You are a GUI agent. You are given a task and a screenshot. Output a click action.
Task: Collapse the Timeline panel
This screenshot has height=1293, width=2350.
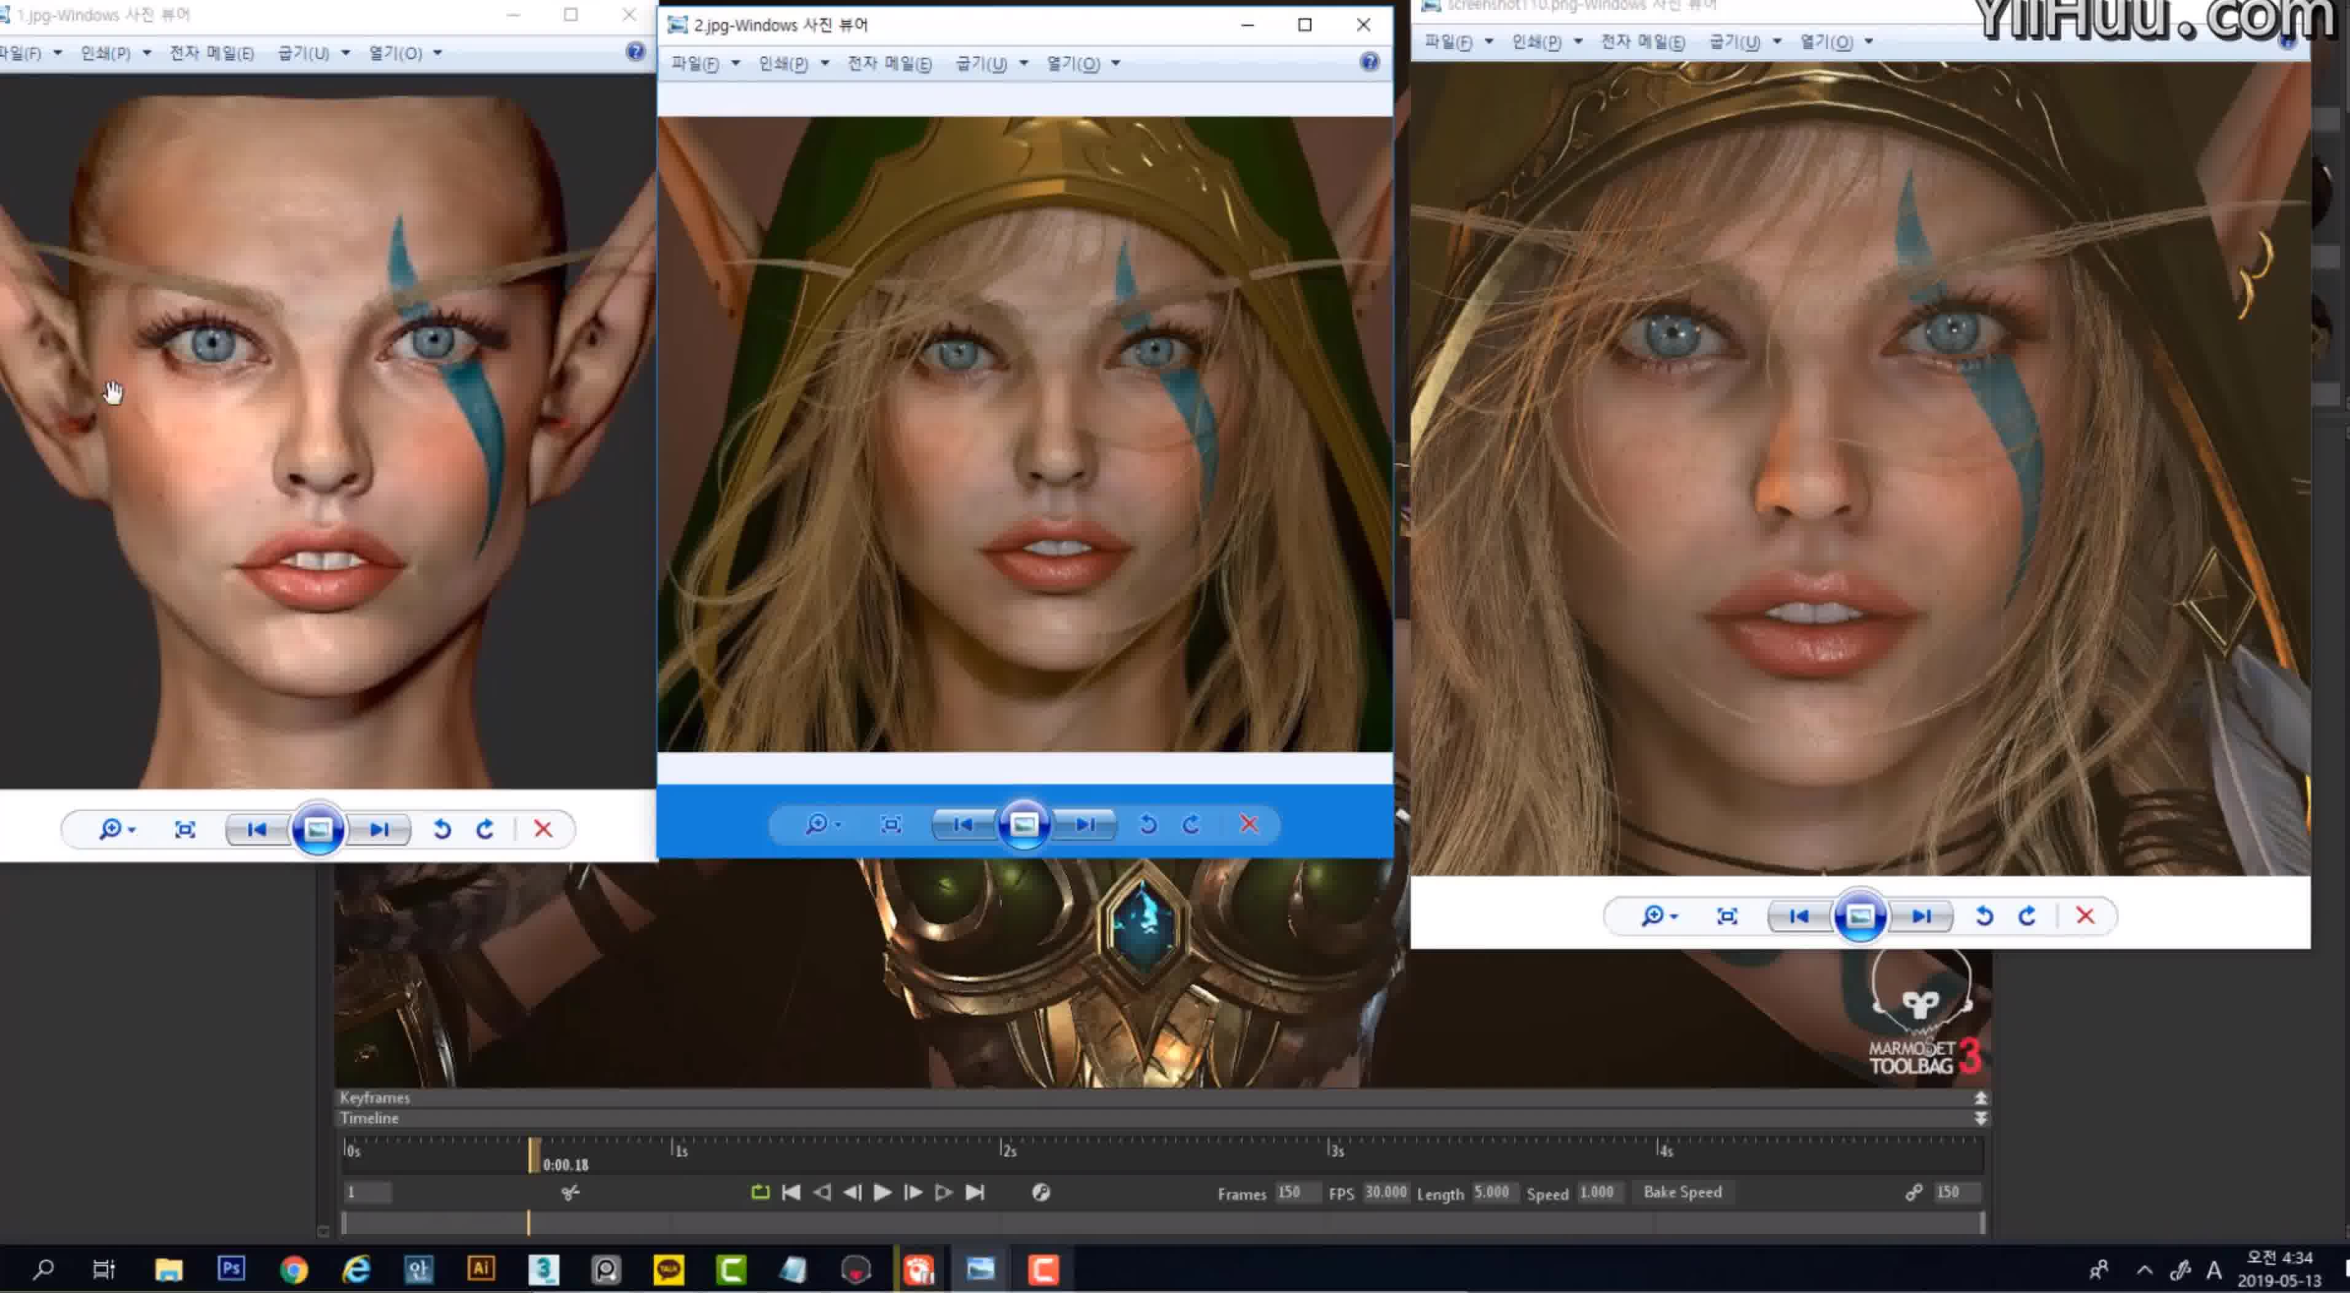tap(1981, 1118)
